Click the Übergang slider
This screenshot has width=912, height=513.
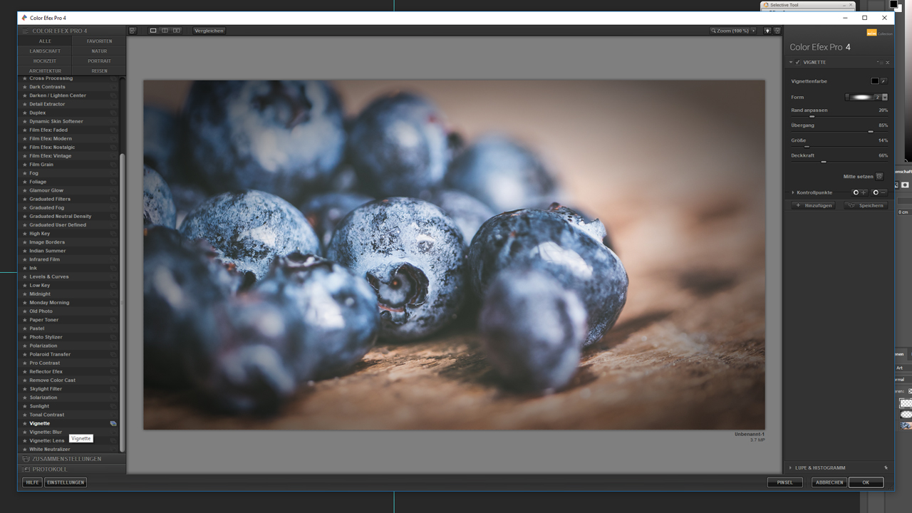[x=839, y=131]
